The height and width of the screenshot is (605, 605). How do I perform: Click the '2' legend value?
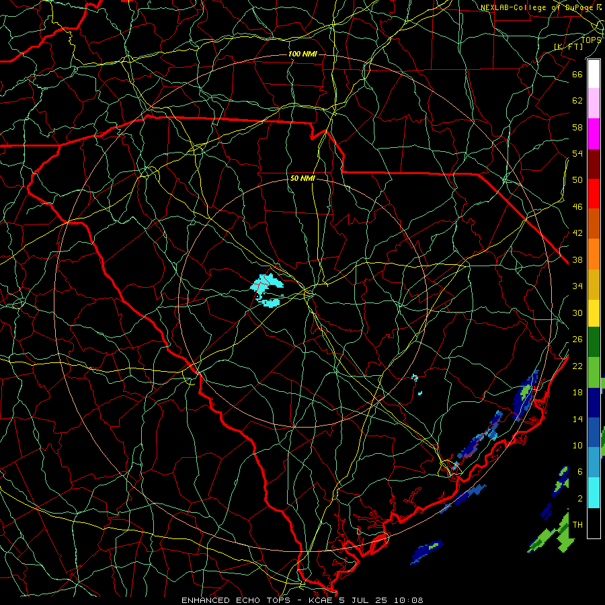click(580, 499)
